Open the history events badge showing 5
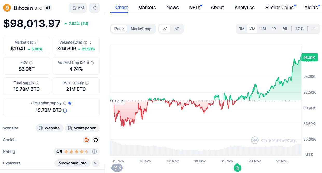This screenshot has width=322, height=173. click(117, 168)
